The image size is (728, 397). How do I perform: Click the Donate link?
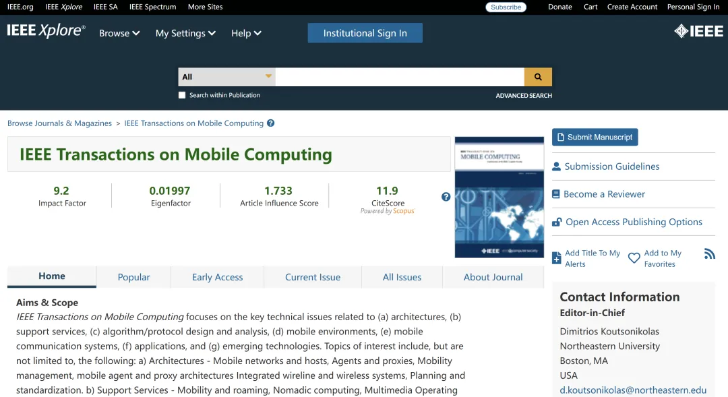560,7
